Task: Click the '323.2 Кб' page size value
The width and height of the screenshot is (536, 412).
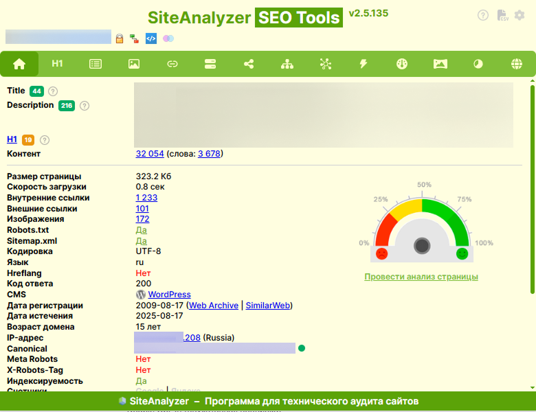Action: coord(153,176)
